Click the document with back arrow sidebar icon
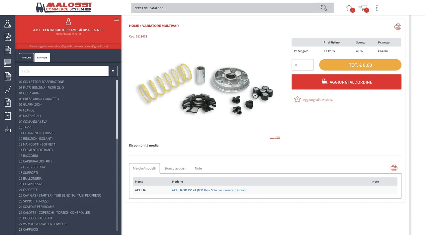This screenshot has width=425, height=235. [7, 37]
